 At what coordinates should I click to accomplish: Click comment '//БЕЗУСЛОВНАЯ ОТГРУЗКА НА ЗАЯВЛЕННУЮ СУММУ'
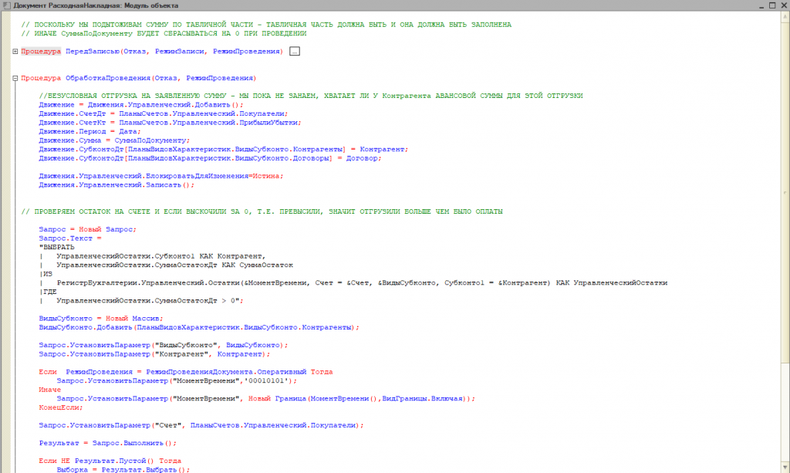tap(311, 96)
